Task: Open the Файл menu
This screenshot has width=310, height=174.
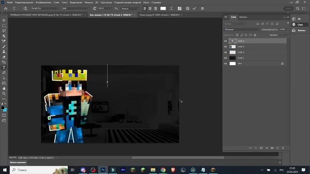Action: pos(10,2)
